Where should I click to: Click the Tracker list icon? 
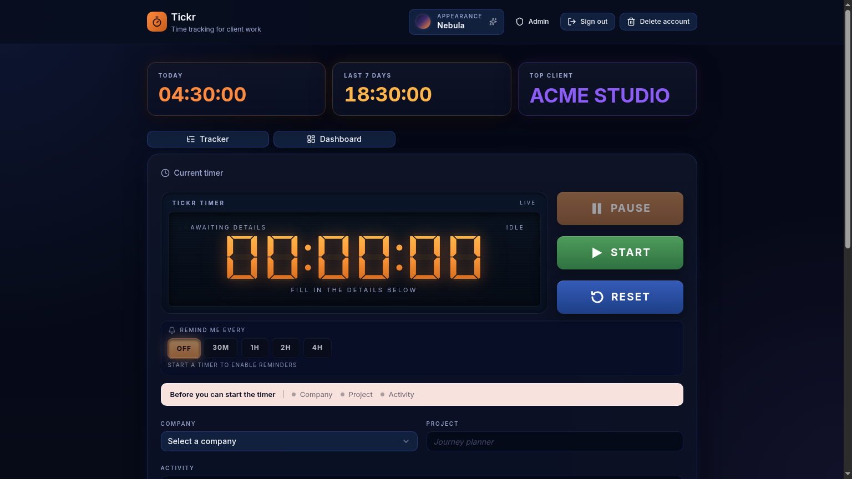[x=191, y=139]
